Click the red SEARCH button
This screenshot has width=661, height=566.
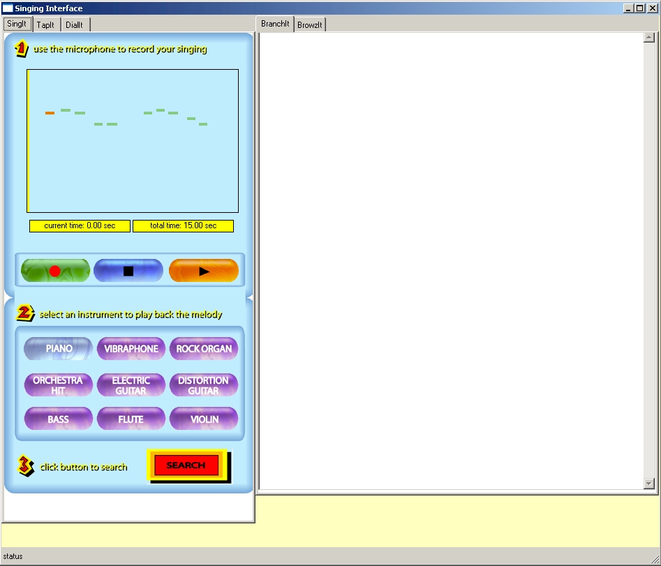[x=186, y=466]
